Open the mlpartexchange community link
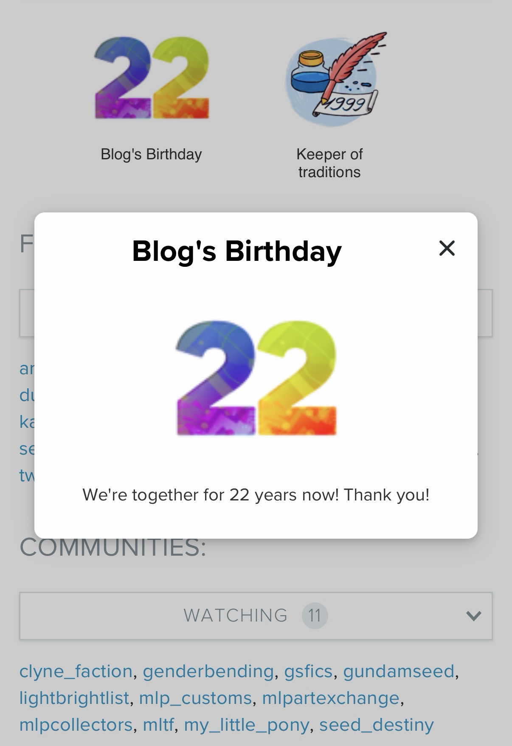The image size is (512, 746). pyautogui.click(x=331, y=698)
